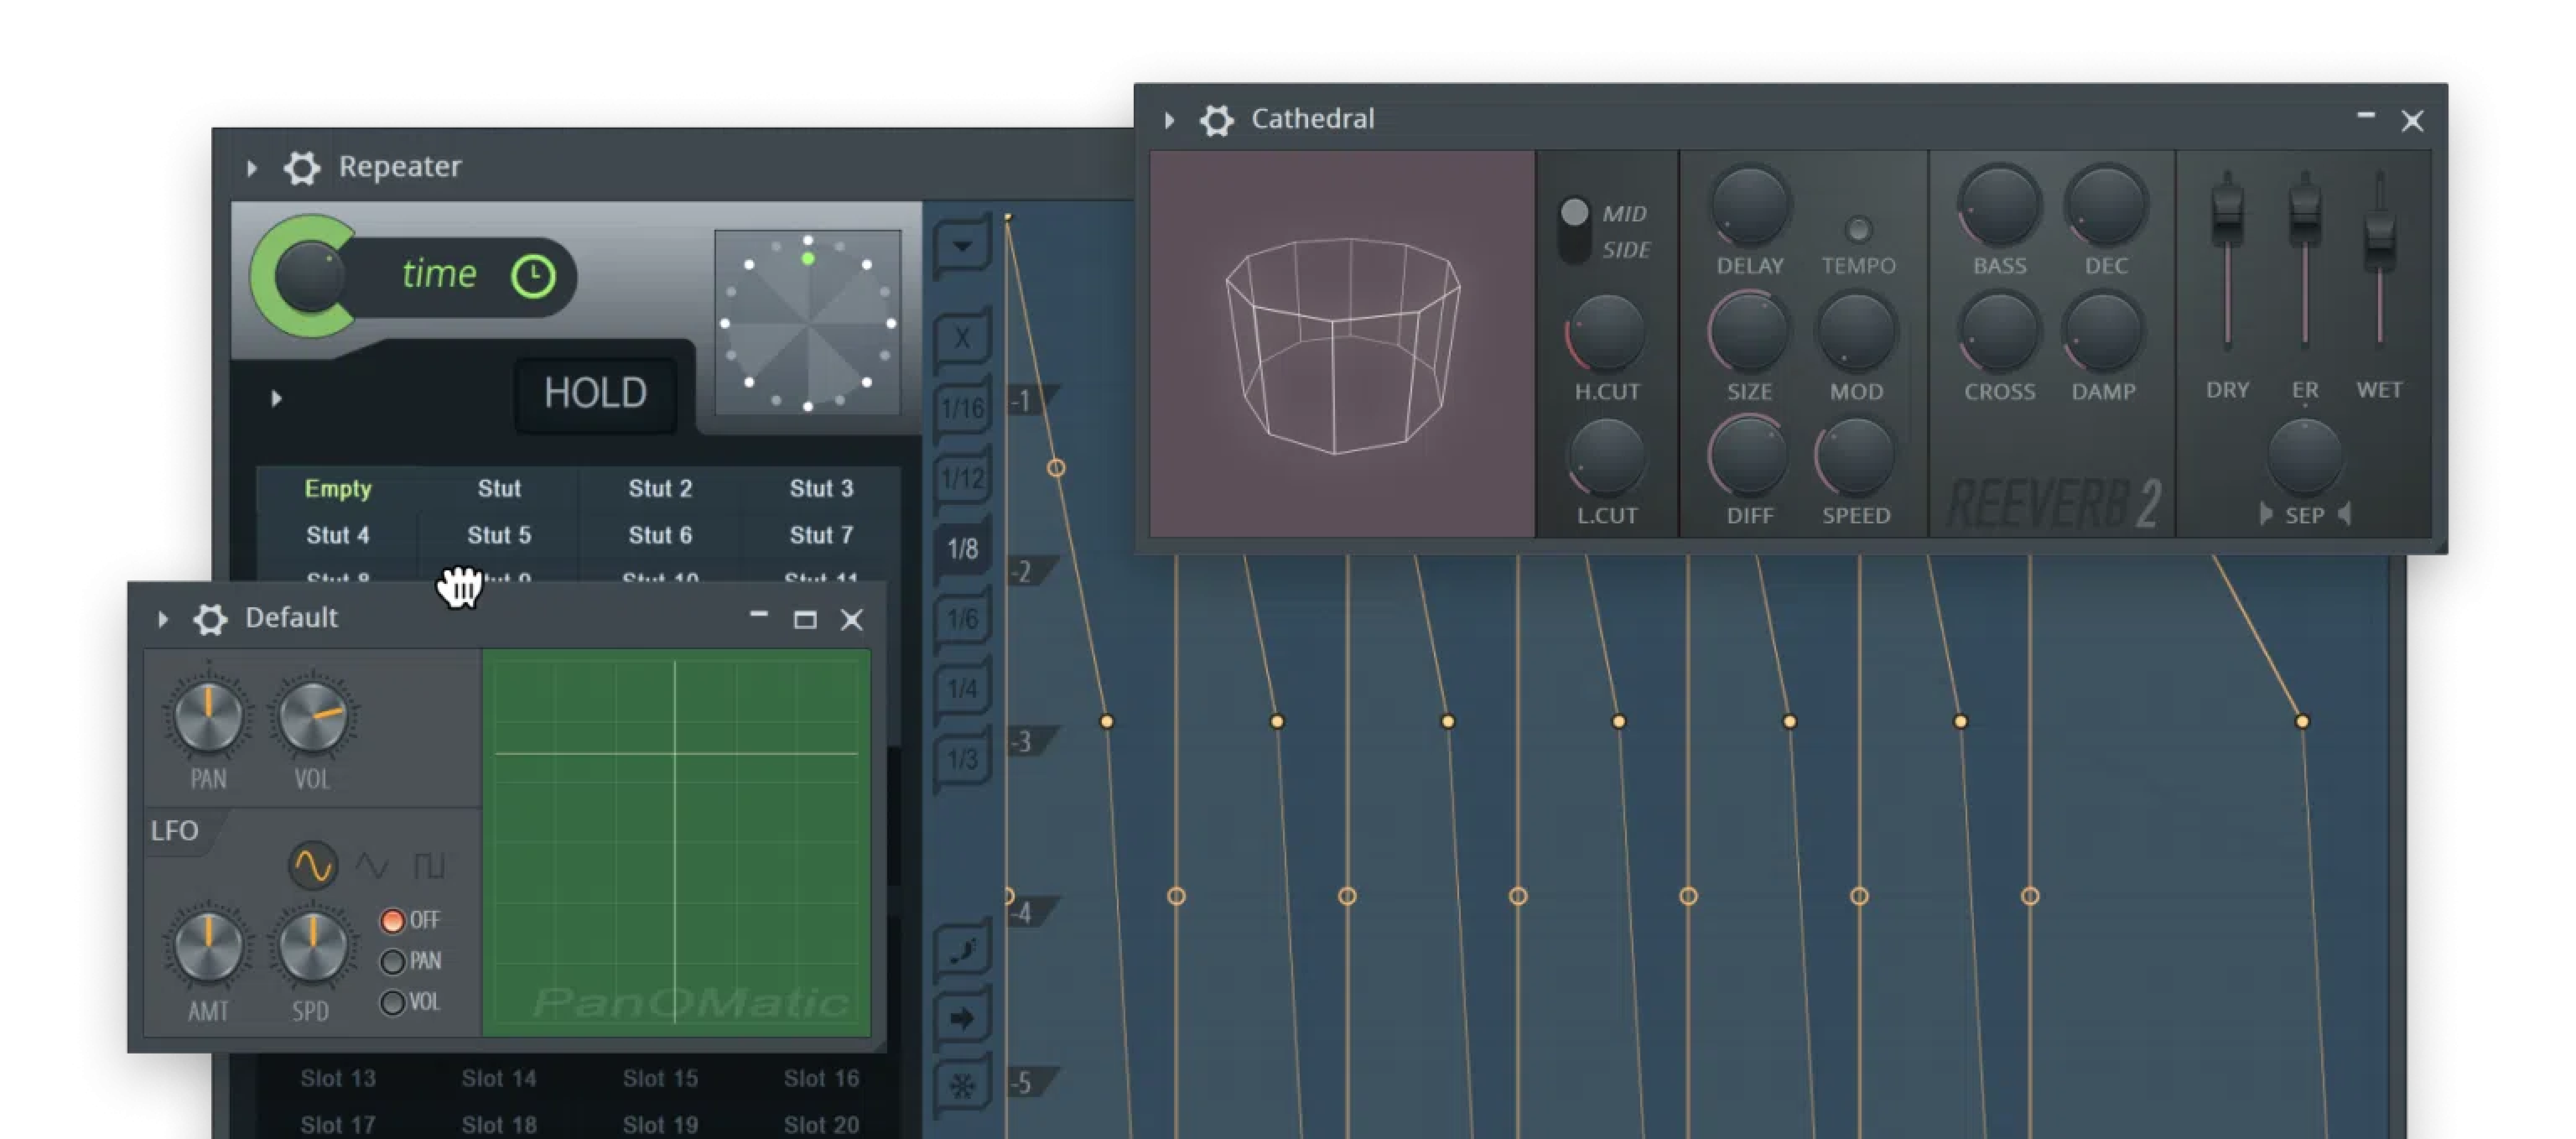This screenshot has width=2576, height=1139.
Task: Click the small arrow left of HOLD
Action: point(277,398)
